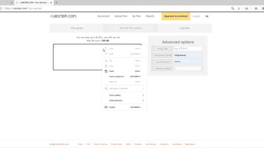Screen dimensions: 264x148
Task: Open My Files page
Action: [137, 16]
